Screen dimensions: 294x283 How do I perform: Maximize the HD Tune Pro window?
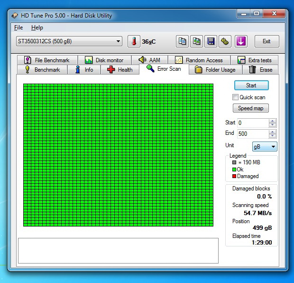tap(257, 14)
